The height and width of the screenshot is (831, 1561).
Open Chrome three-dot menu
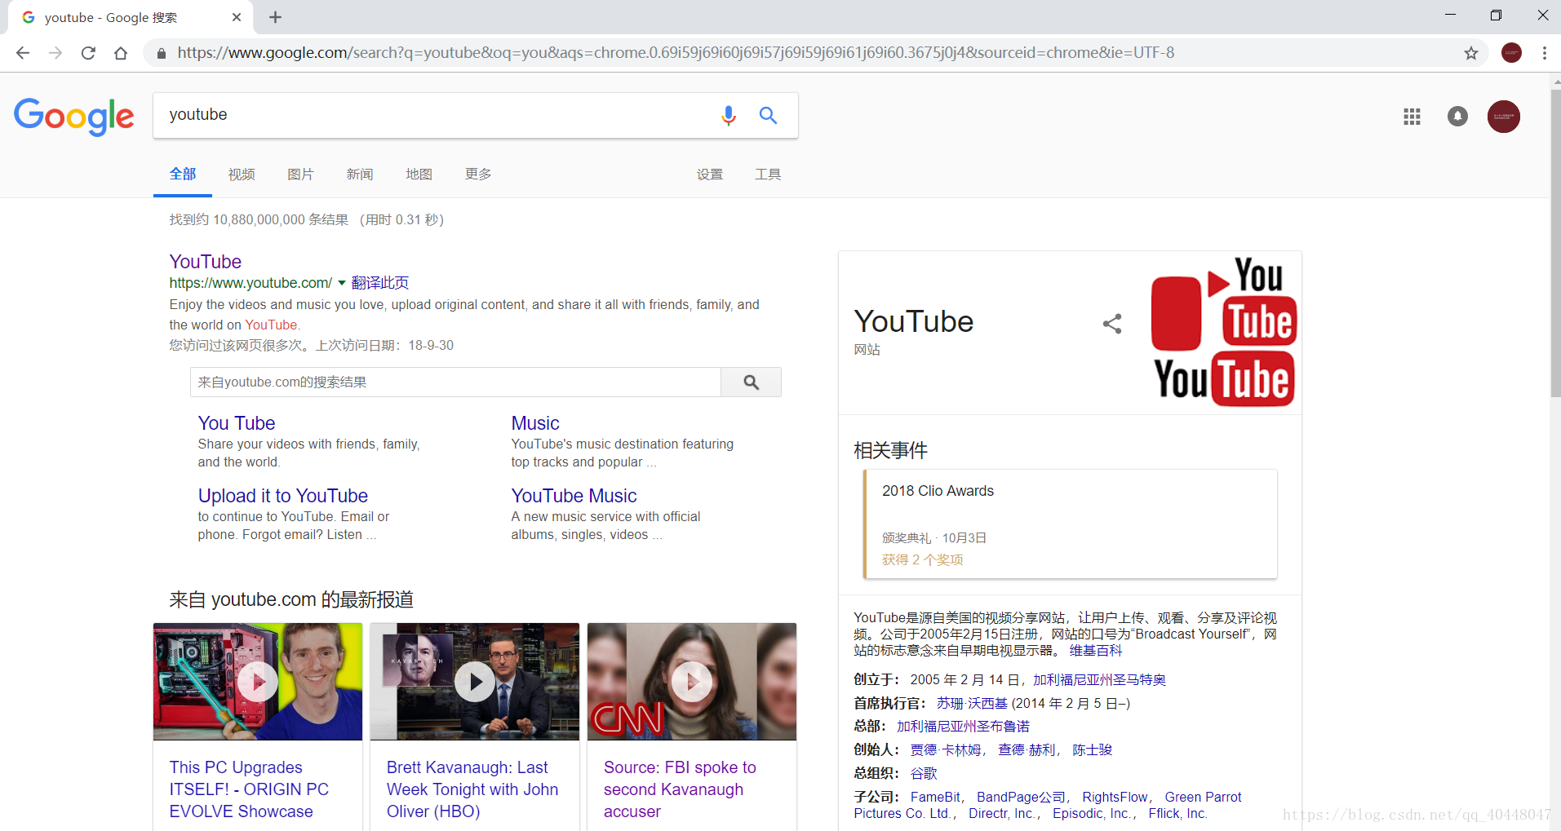[1544, 53]
